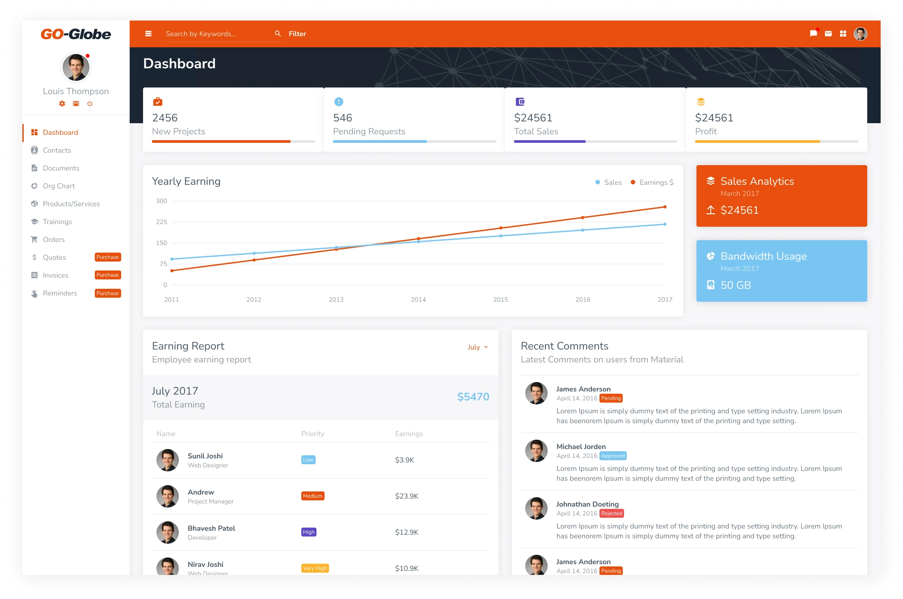
Task: Open Org Chart in the sidebar
Action: click(x=59, y=186)
